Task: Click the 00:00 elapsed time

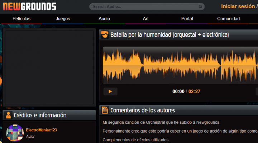Action: (x=178, y=92)
